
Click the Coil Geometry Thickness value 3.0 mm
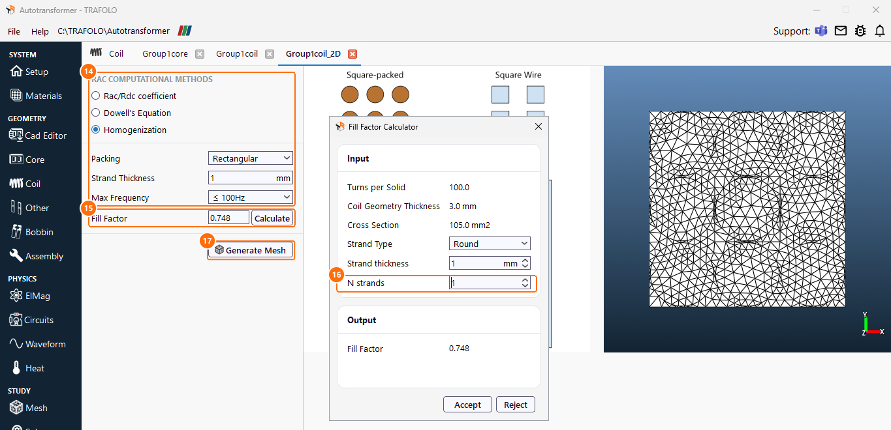(x=463, y=206)
